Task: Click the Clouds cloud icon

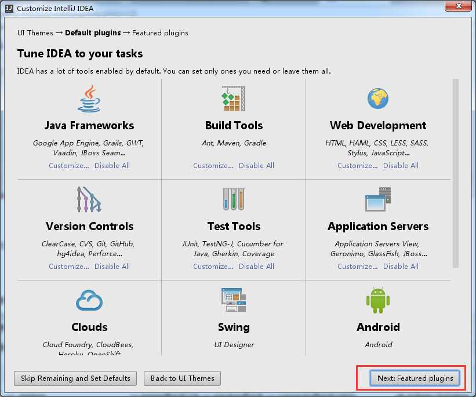Action: click(89, 300)
